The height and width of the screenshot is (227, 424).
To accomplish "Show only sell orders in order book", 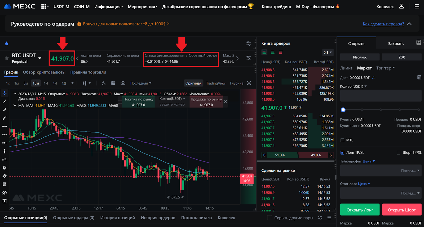I will click(x=281, y=53).
